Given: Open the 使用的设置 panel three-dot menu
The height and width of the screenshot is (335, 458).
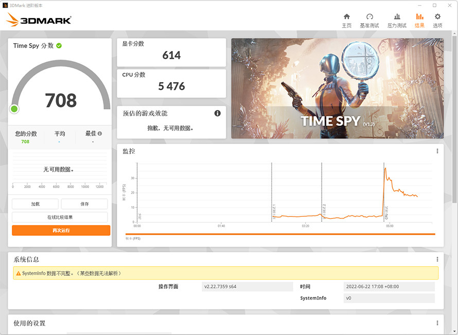Looking at the screenshot, I should [437, 323].
